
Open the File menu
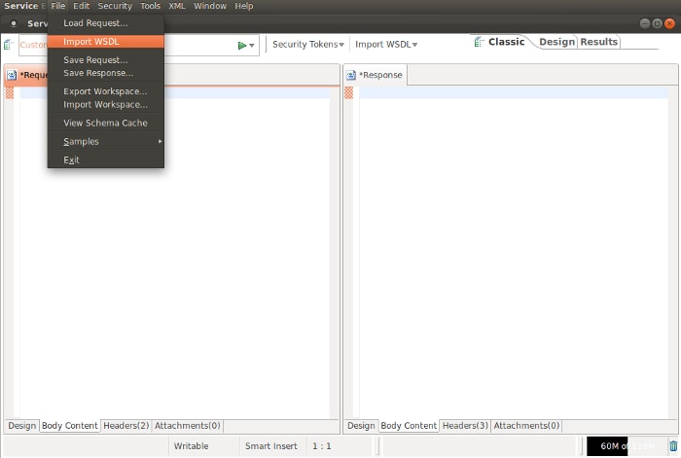click(57, 6)
